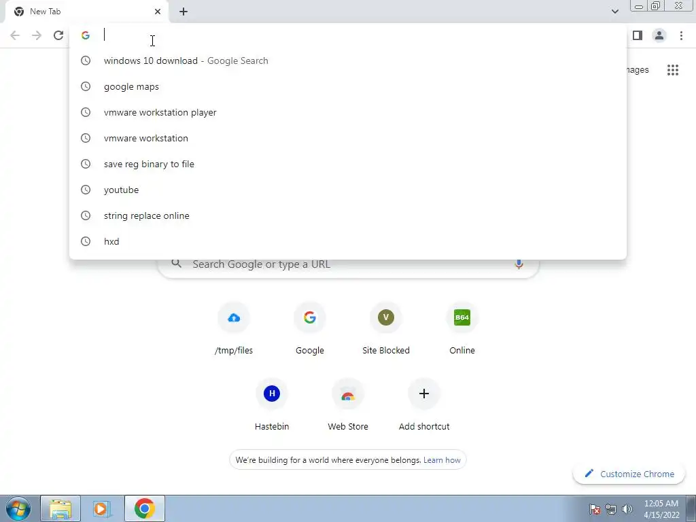Open the tab search dropdown chevron
Screen dimensions: 696x522
pyautogui.click(x=614, y=12)
